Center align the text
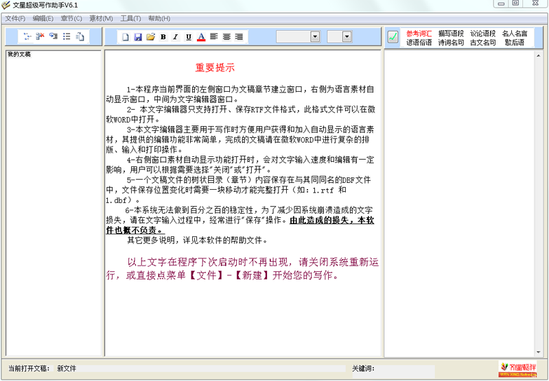The width and height of the screenshot is (549, 381). tap(227, 37)
